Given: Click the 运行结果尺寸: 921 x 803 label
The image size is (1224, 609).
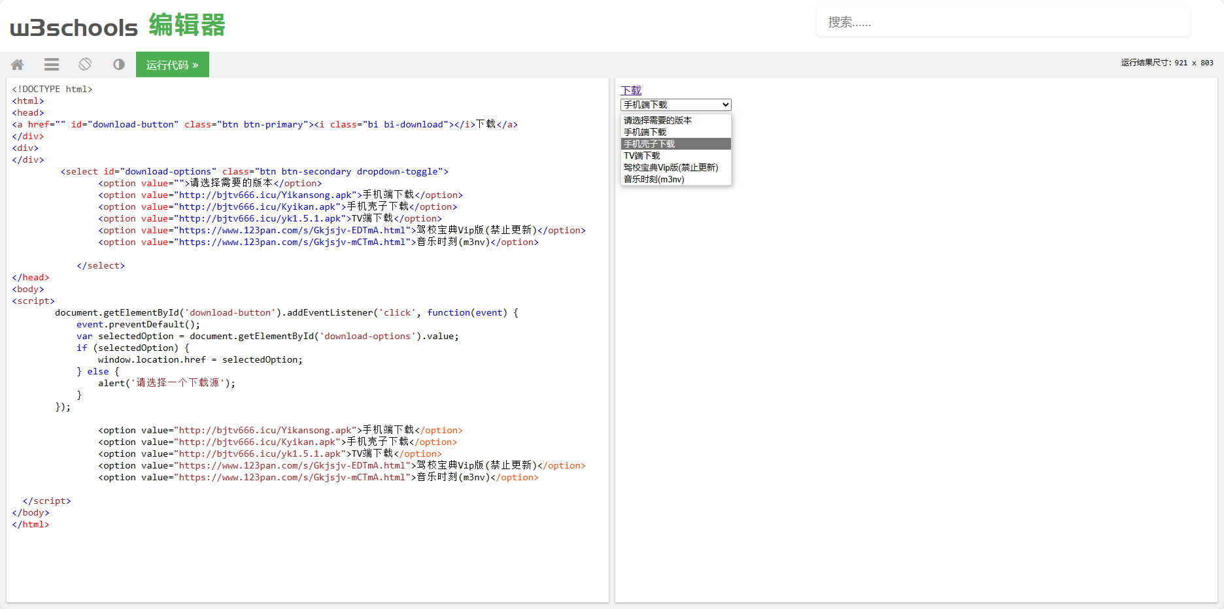Looking at the screenshot, I should click(x=1167, y=63).
